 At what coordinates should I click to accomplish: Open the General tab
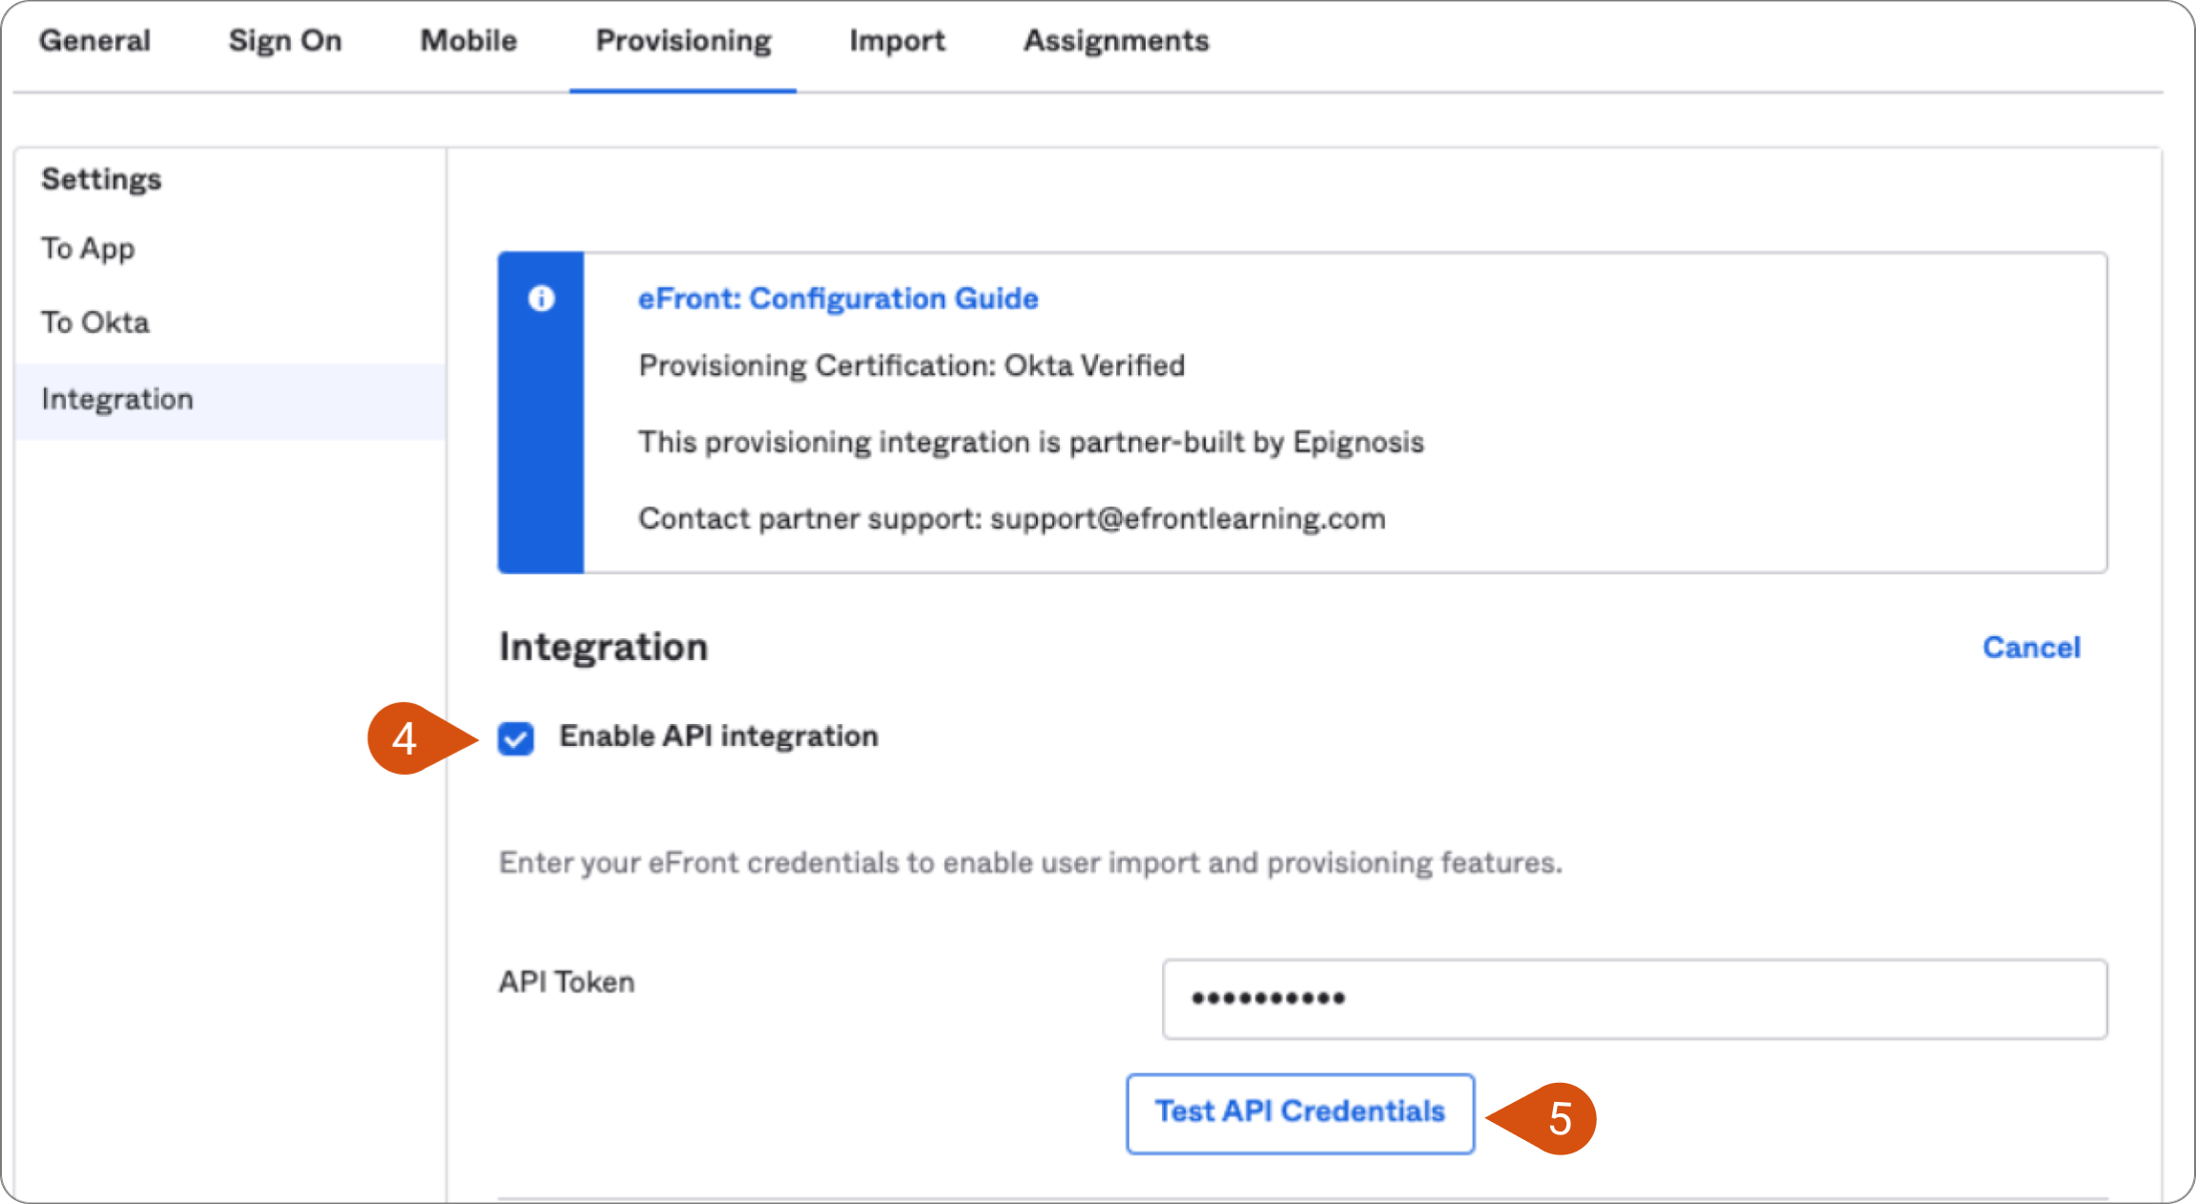pos(94,41)
